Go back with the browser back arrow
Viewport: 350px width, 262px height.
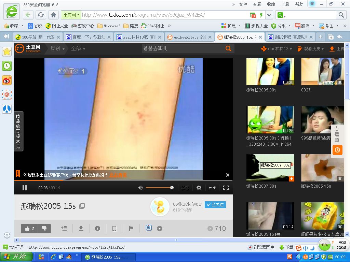tap(28, 15)
